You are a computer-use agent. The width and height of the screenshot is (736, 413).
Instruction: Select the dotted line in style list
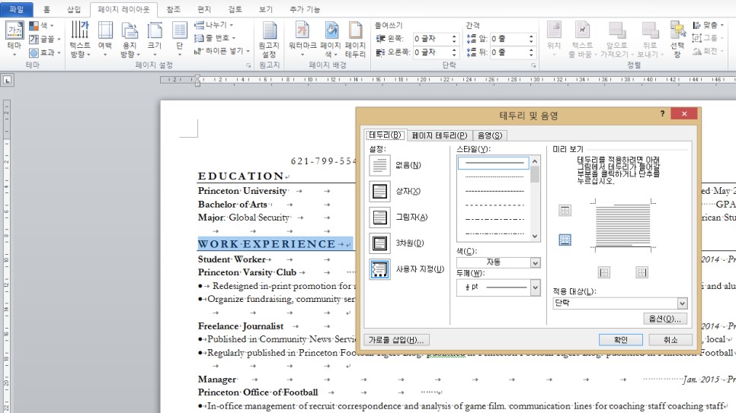pyautogui.click(x=494, y=176)
